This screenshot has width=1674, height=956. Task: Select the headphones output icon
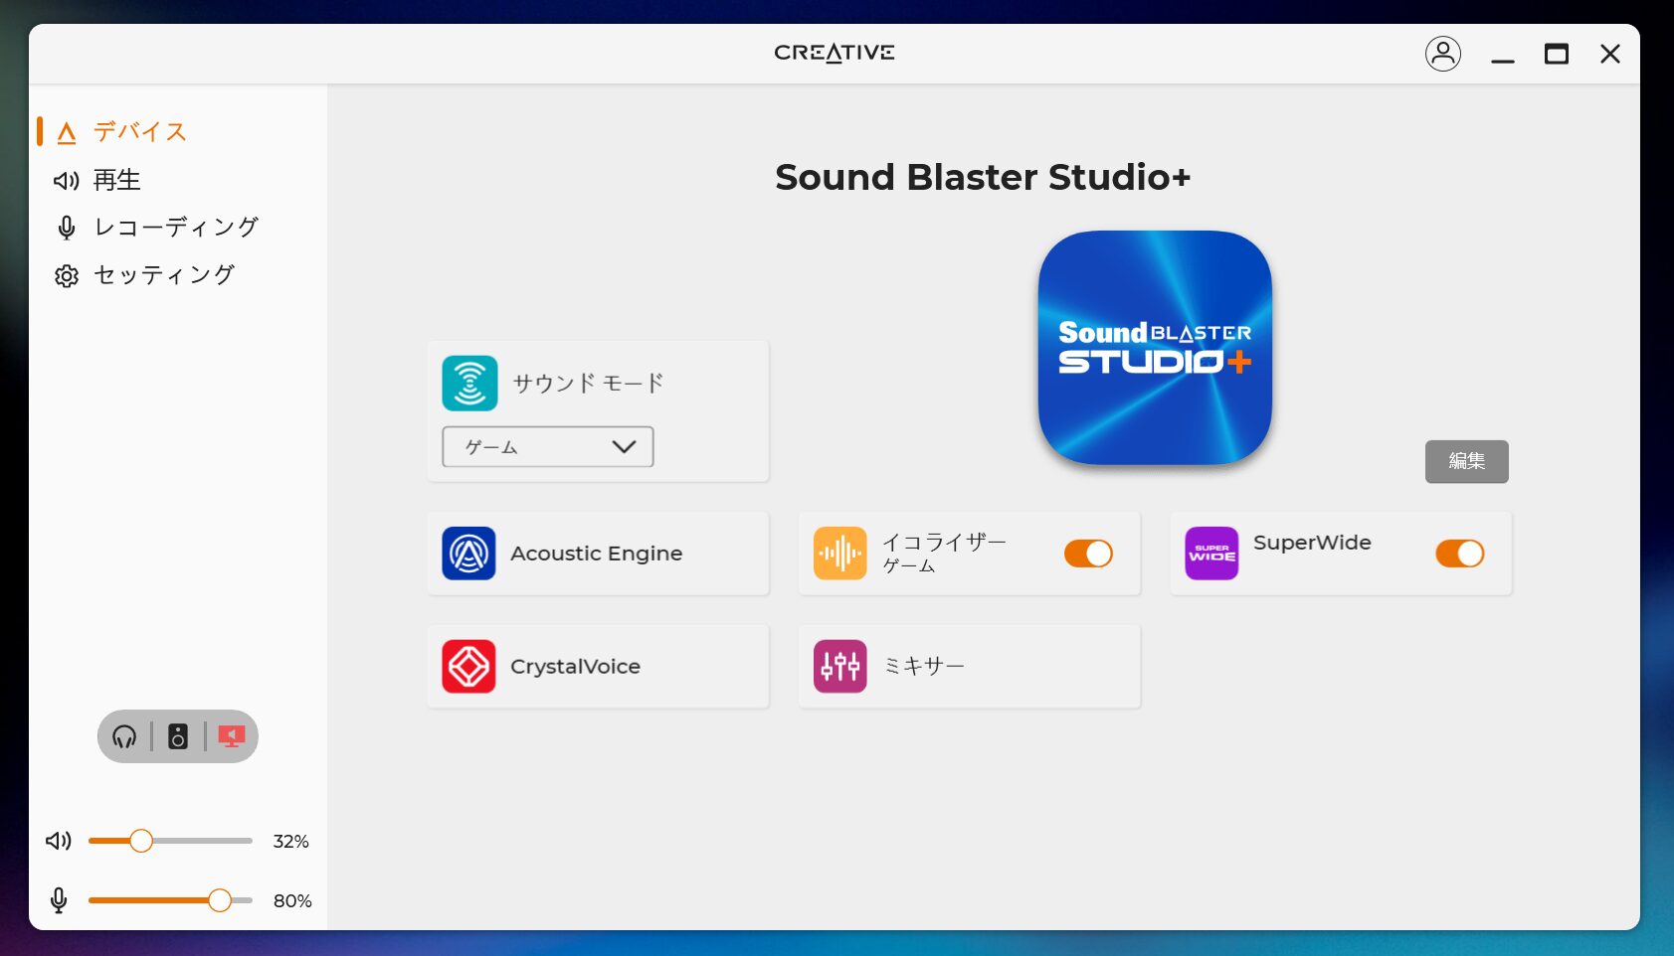pyautogui.click(x=124, y=736)
